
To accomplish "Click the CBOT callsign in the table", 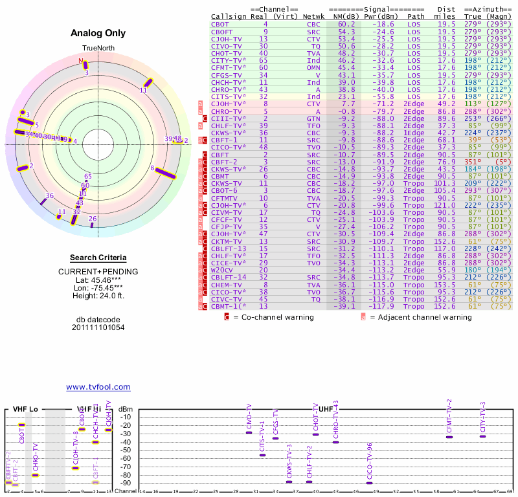I will [220, 23].
